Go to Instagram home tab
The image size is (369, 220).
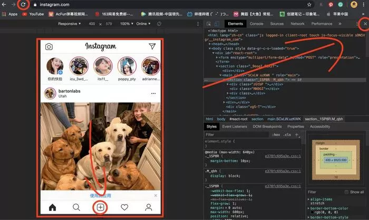point(53,207)
